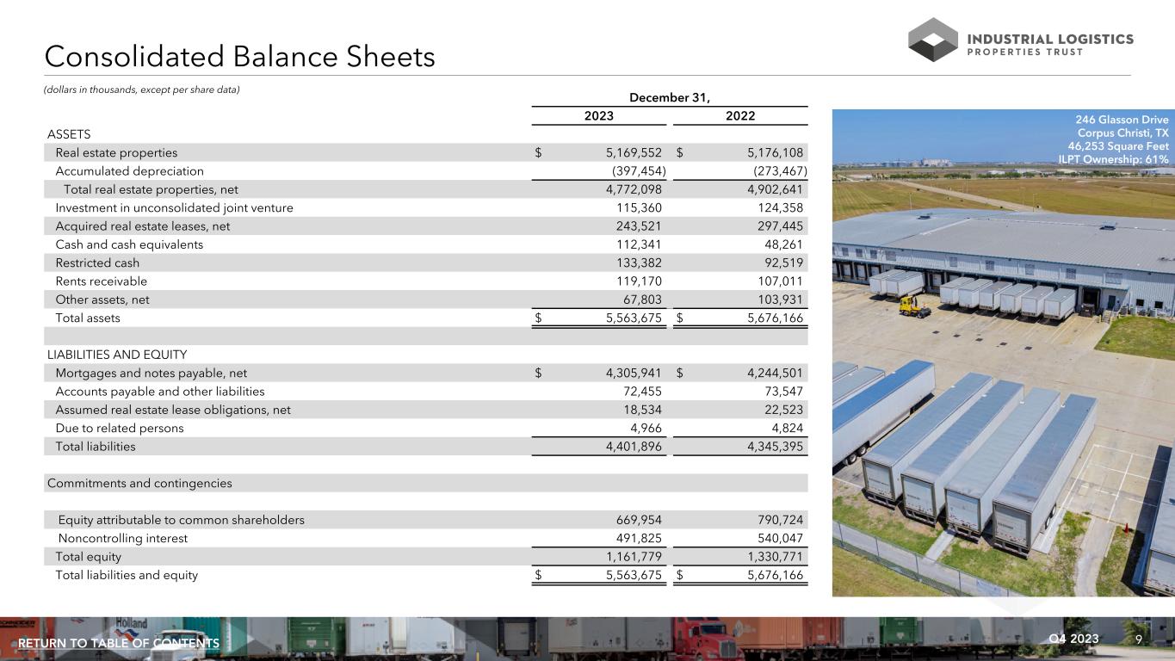Click the "Total liabilities" row label
The width and height of the screenshot is (1175, 661).
[96, 447]
